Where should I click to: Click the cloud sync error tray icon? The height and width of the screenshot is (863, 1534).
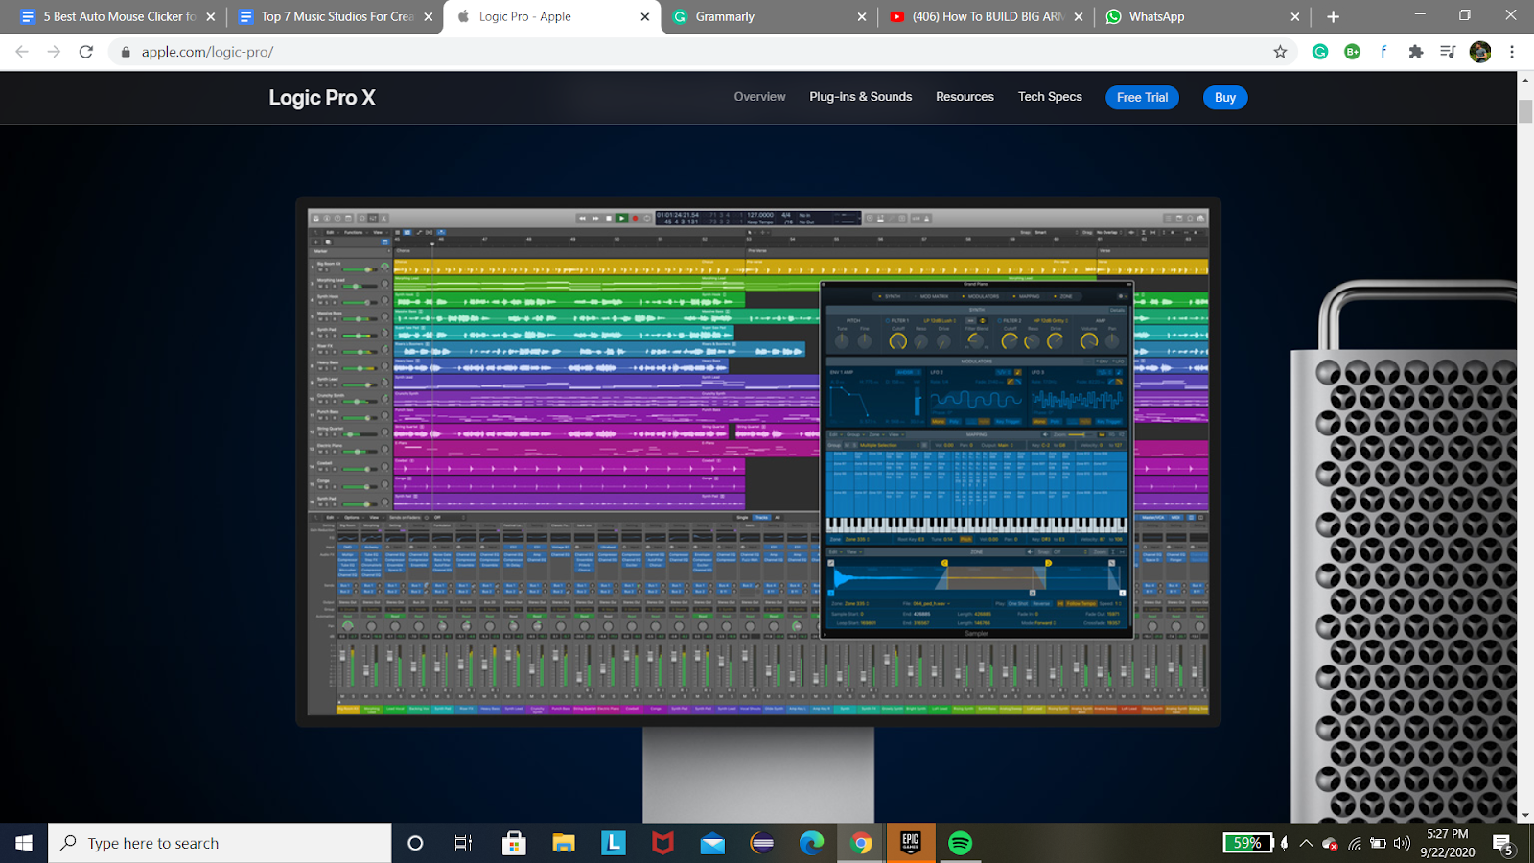1330,843
